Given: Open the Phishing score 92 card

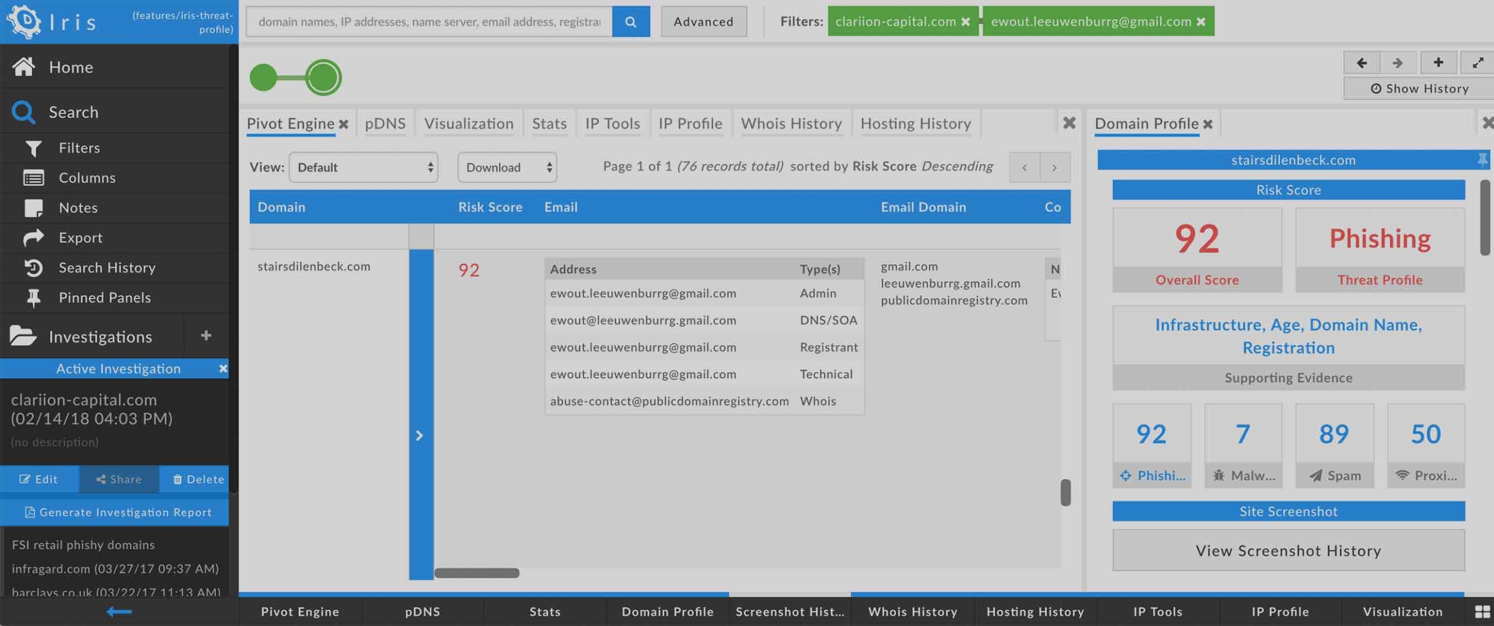Looking at the screenshot, I should point(1151,446).
